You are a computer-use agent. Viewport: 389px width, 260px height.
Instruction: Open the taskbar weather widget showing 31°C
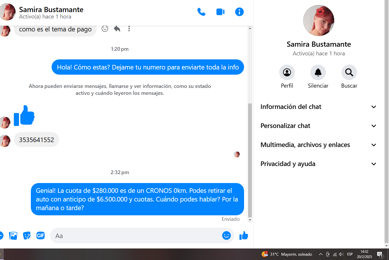287,254
